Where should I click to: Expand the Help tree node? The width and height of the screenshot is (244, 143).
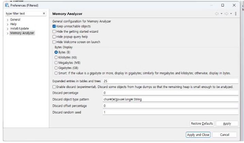7,24
